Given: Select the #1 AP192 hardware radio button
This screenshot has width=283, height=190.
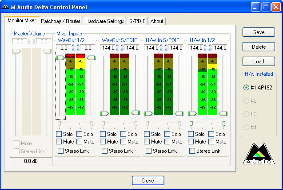Looking at the screenshot, I should click(x=246, y=88).
